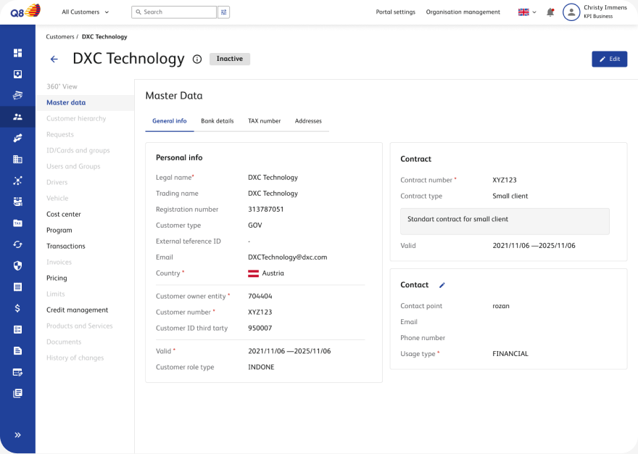Viewport: 638px width, 454px height.
Task: Open the building icon in sidebar
Action: pos(17,160)
